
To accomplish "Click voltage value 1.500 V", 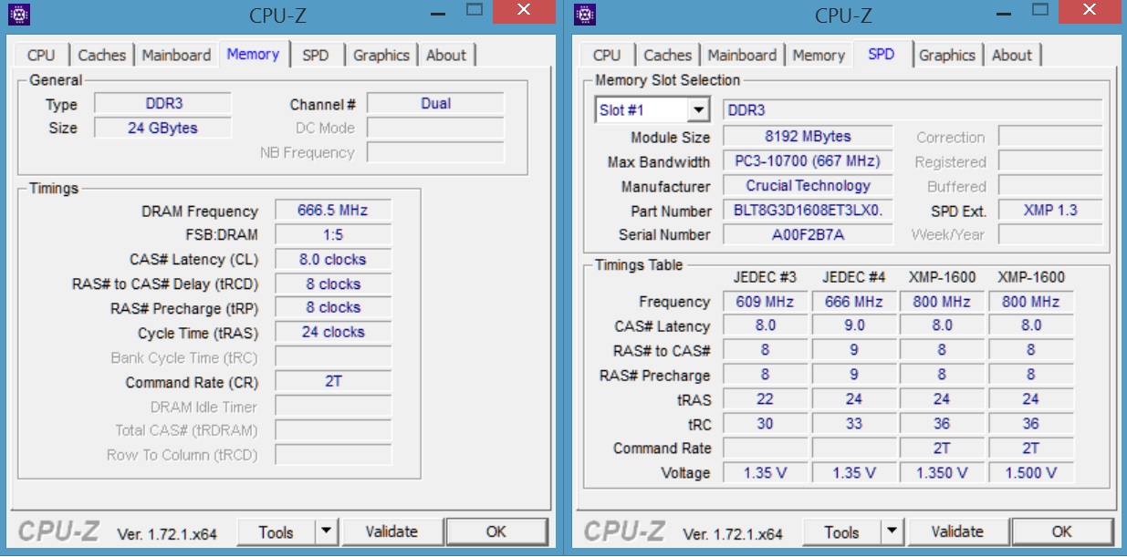I will (1030, 473).
